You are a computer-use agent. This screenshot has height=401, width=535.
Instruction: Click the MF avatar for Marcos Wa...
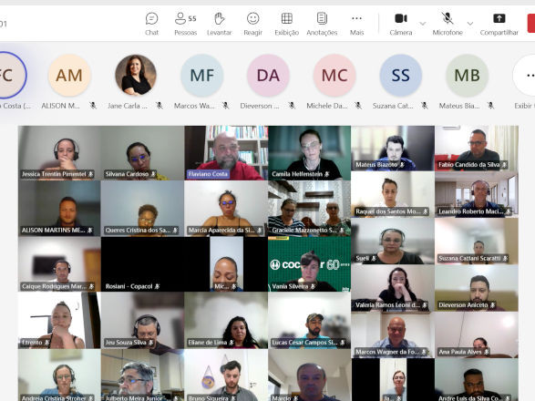[202, 76]
